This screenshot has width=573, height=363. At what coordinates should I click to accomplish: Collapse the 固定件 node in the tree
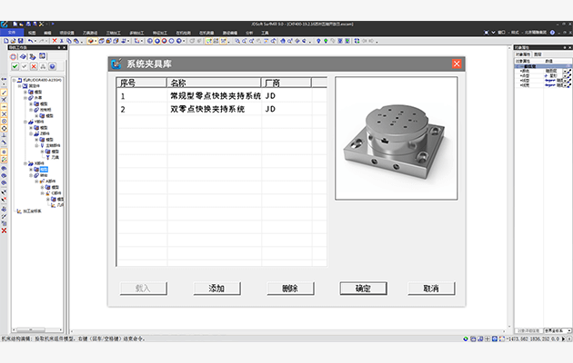(20, 86)
